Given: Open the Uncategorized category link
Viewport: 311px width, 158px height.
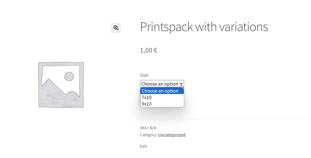Looking at the screenshot, I should pyautogui.click(x=172, y=135).
